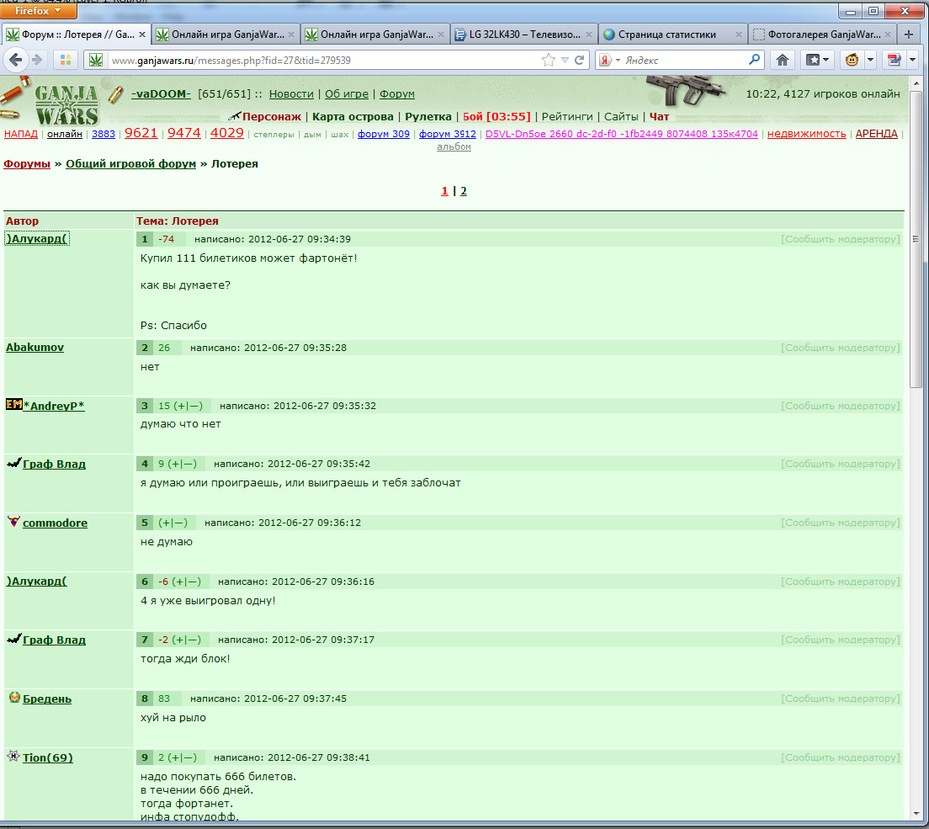The width and height of the screenshot is (929, 829).
Task: Go to page 2 of thread
Action: (x=464, y=191)
